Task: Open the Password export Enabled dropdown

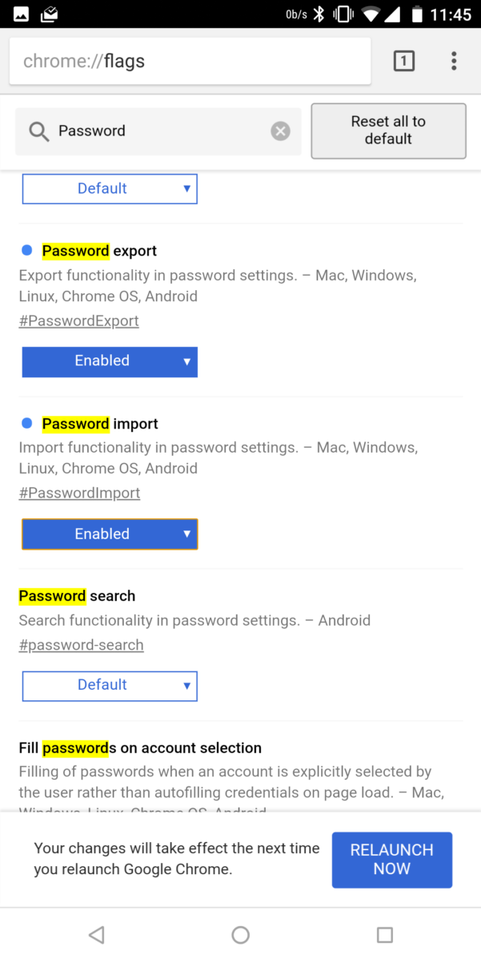Action: [x=110, y=361]
